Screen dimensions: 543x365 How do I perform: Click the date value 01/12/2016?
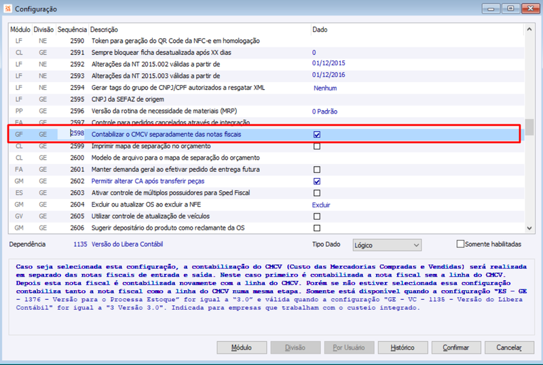pyautogui.click(x=329, y=75)
